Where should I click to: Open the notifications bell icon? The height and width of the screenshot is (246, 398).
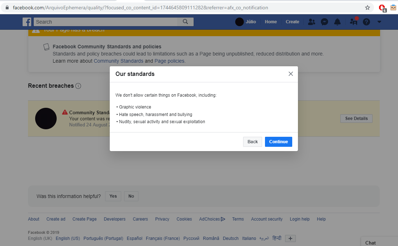tap(337, 22)
